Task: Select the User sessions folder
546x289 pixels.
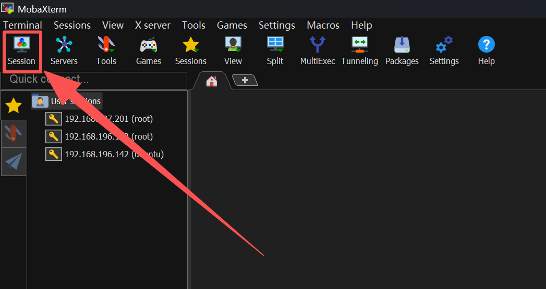Action: click(67, 101)
